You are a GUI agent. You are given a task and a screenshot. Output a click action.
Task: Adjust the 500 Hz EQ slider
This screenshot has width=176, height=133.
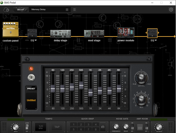81,86
